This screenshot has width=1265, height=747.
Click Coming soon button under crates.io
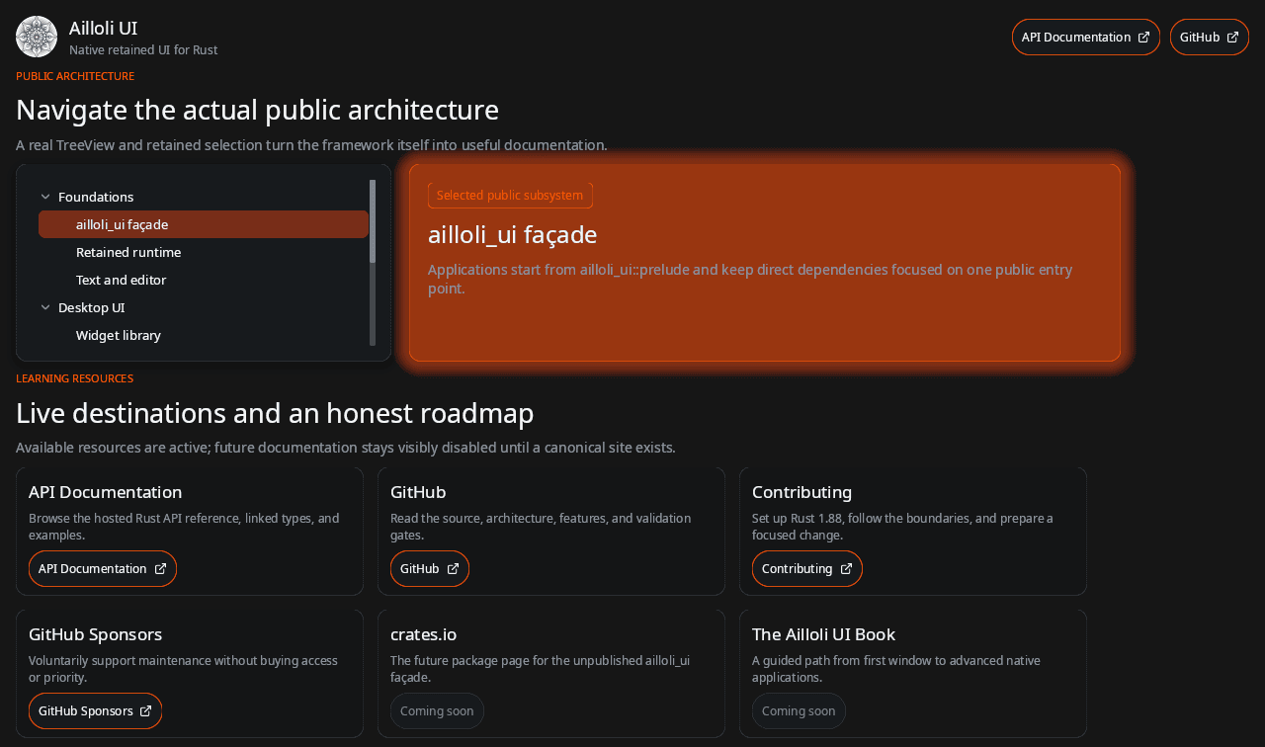click(x=437, y=711)
